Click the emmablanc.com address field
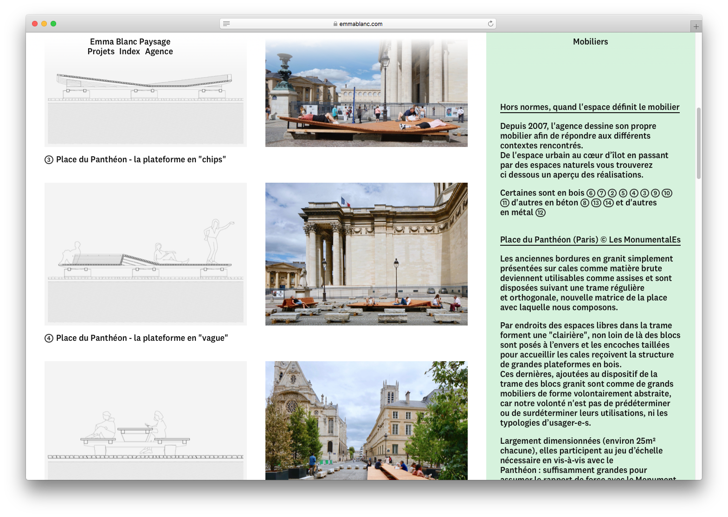 361,24
